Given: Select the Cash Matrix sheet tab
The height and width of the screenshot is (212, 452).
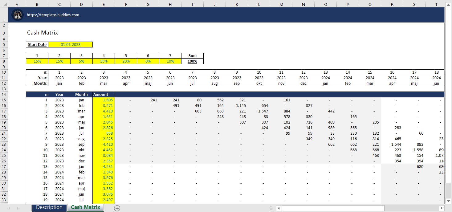Looking at the screenshot, I should (85, 207).
